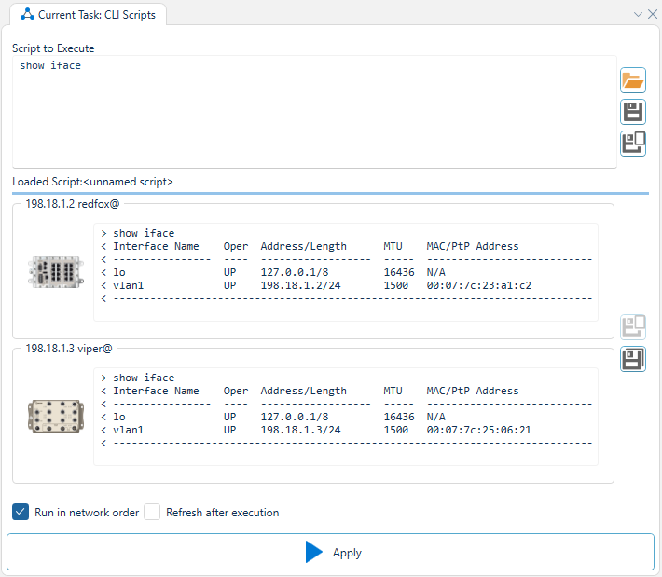This screenshot has width=662, height=577.
Task: Click the 198.18.1.3 viper@ group header
Action: click(69, 349)
